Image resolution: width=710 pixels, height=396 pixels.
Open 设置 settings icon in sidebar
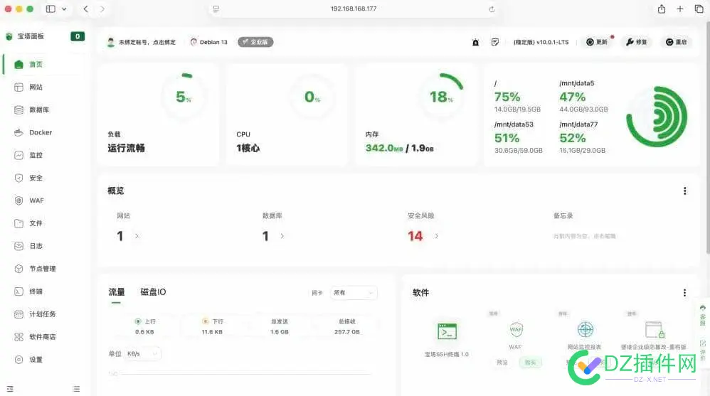click(18, 359)
